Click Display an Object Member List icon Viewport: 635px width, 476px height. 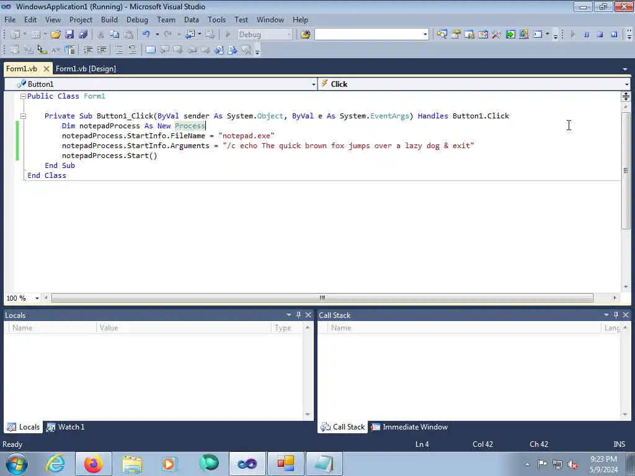pos(15,50)
